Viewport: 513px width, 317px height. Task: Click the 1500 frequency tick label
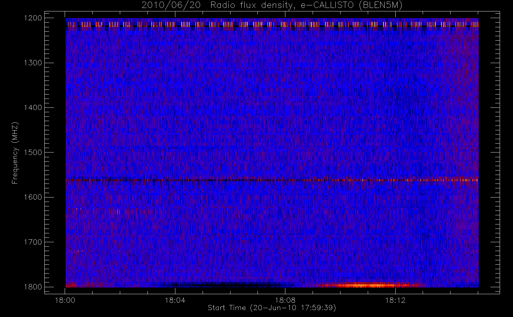pos(33,152)
